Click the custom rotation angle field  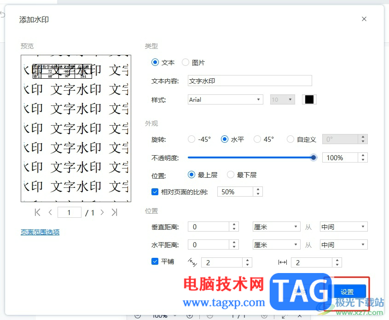340,139
